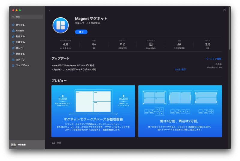
Task: Click the 4+ age rating
Action: [94, 45]
